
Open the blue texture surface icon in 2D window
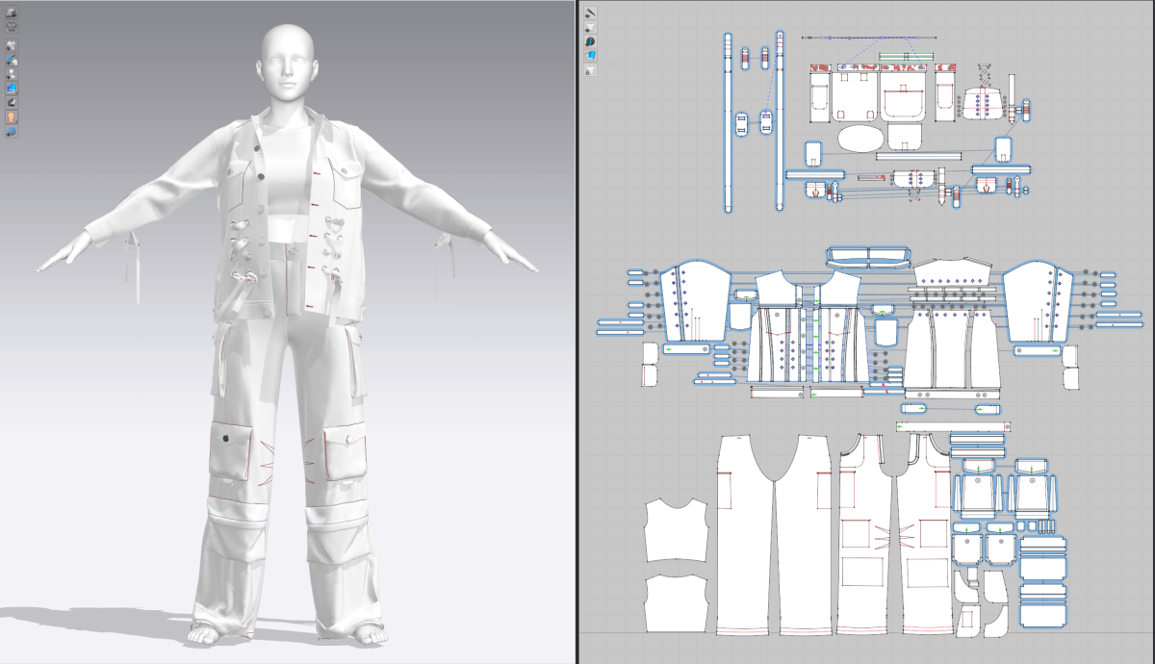[x=590, y=57]
